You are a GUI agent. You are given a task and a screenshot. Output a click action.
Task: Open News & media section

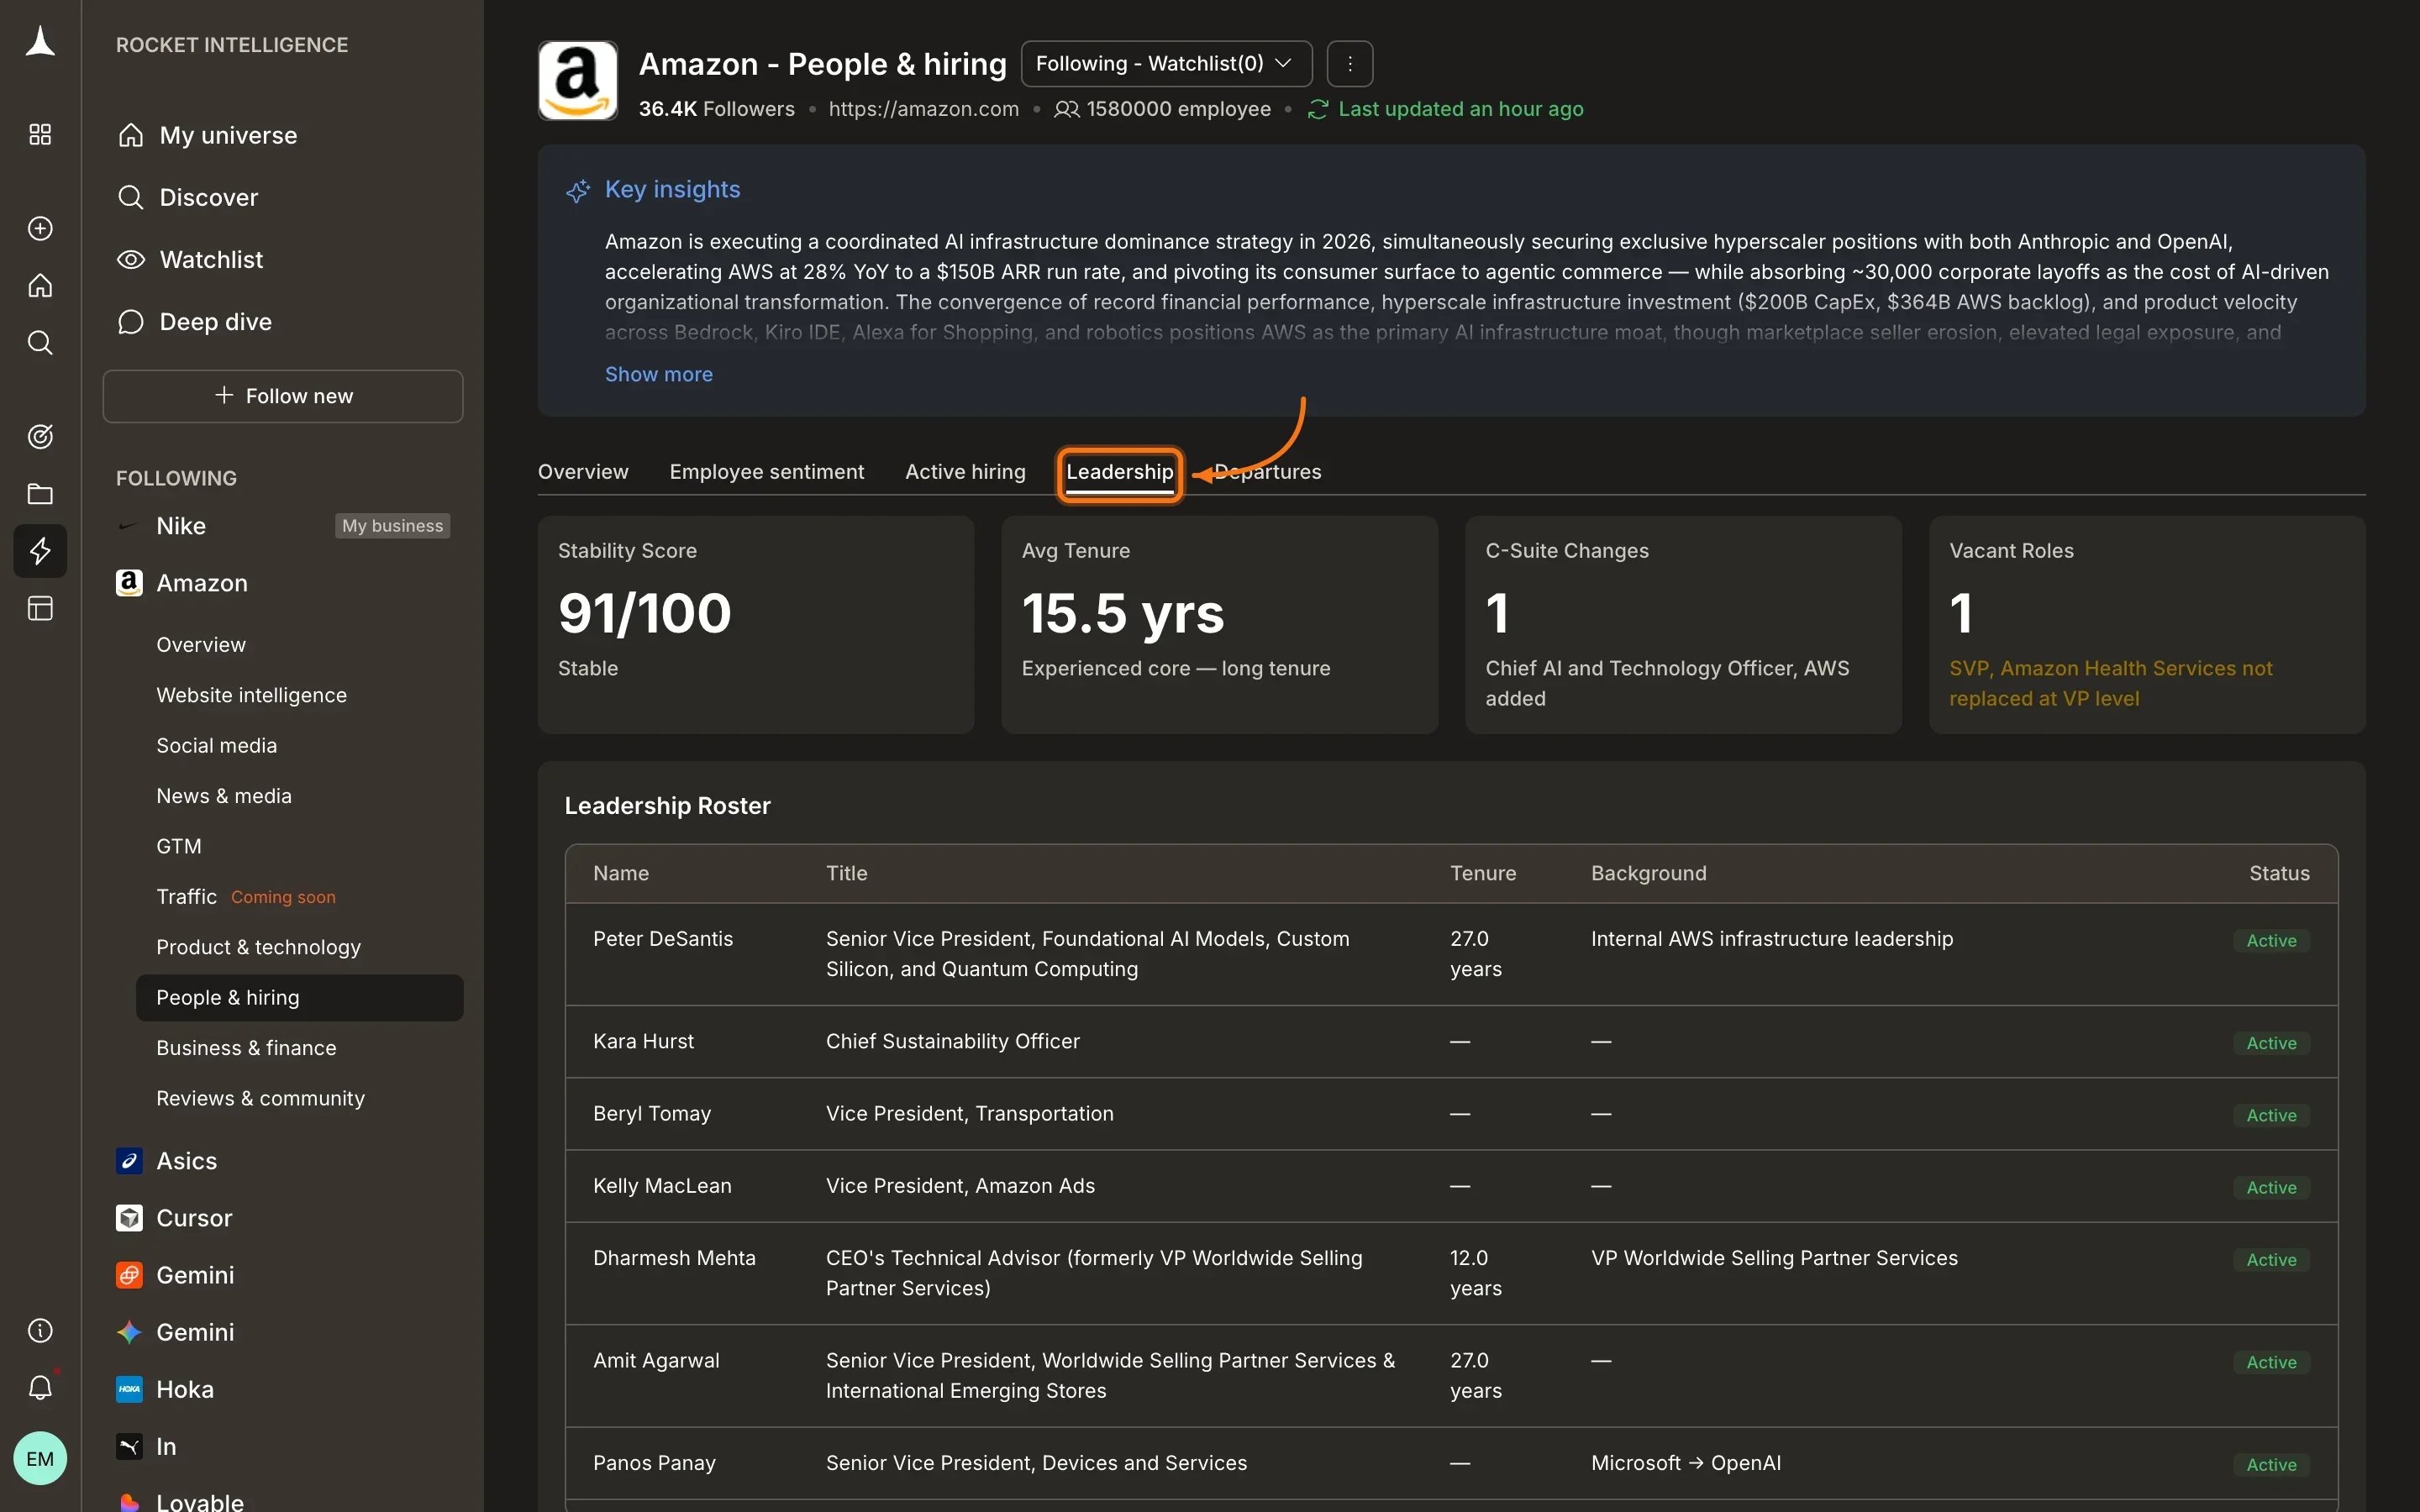[x=224, y=796]
